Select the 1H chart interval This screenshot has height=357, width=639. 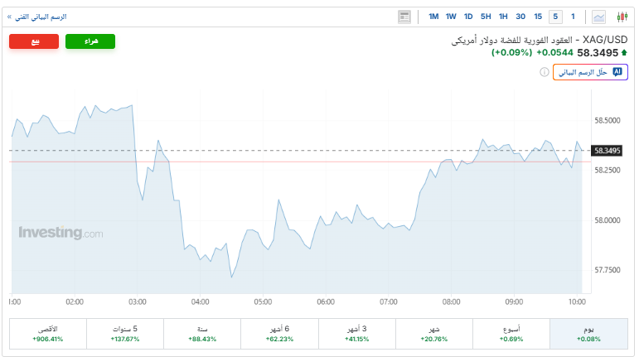coord(503,17)
